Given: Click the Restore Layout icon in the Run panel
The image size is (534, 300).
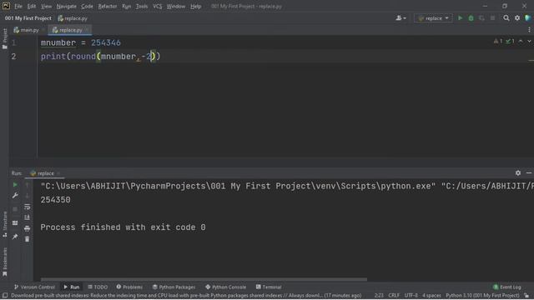Looking at the screenshot, I should (x=15, y=222).
